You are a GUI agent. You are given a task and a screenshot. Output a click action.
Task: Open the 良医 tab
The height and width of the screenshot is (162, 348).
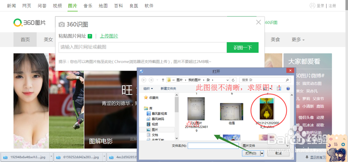134,6
